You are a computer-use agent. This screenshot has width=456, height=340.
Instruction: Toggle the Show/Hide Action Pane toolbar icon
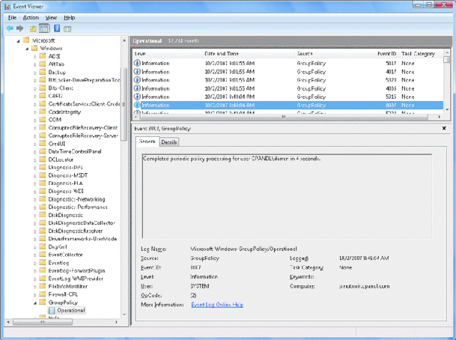click(x=67, y=28)
